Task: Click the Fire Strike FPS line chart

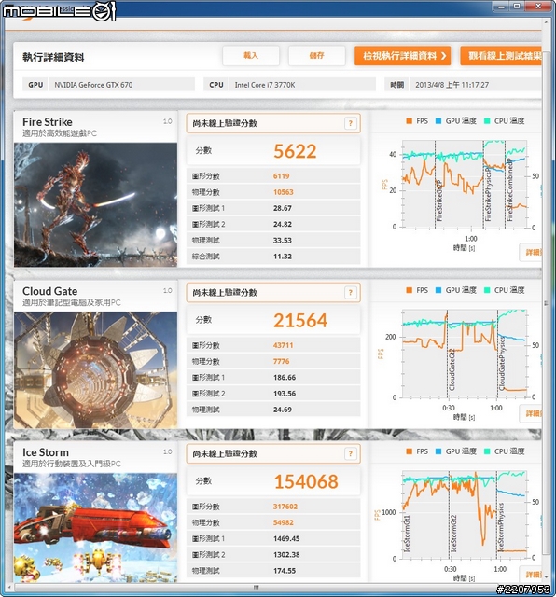Action: coord(465,185)
